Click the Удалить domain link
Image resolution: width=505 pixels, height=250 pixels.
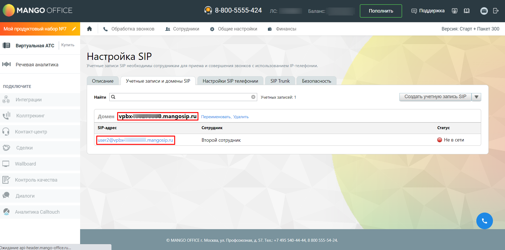point(241,117)
